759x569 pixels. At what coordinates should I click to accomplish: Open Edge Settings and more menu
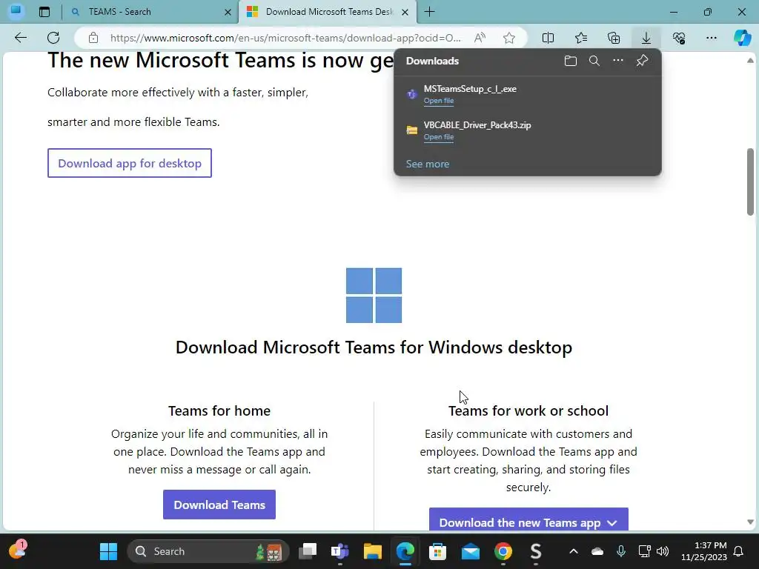(711, 38)
